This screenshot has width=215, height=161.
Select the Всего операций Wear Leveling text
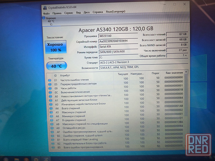click(x=81, y=140)
